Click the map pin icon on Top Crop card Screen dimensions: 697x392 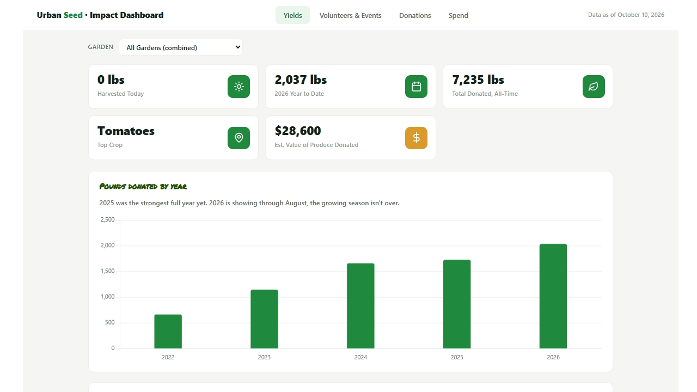point(239,138)
